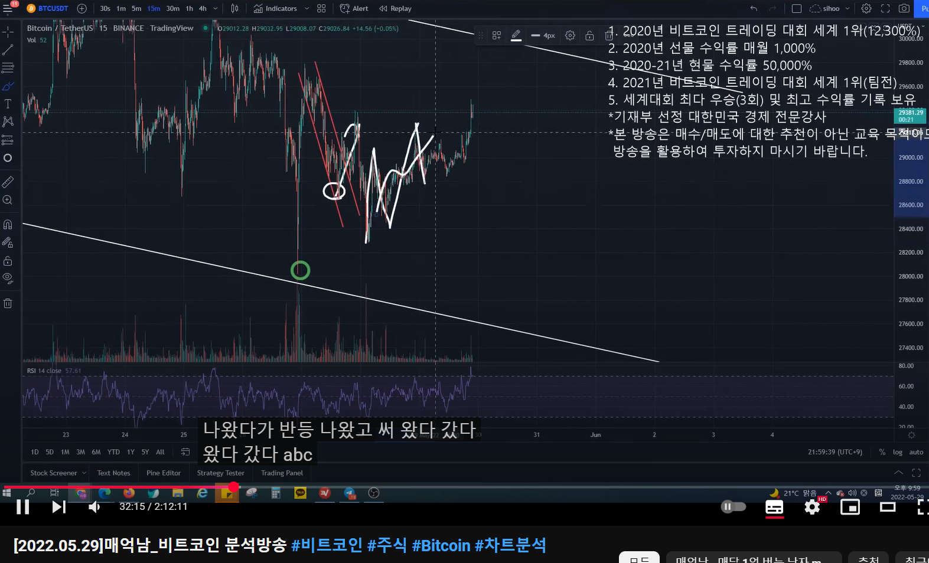Open the forecasting and measurement tools
This screenshot has width=929, height=563.
8,140
